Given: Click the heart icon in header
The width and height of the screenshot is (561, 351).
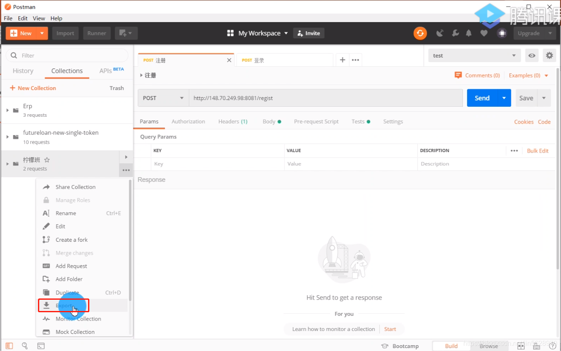Looking at the screenshot, I should click(x=484, y=33).
